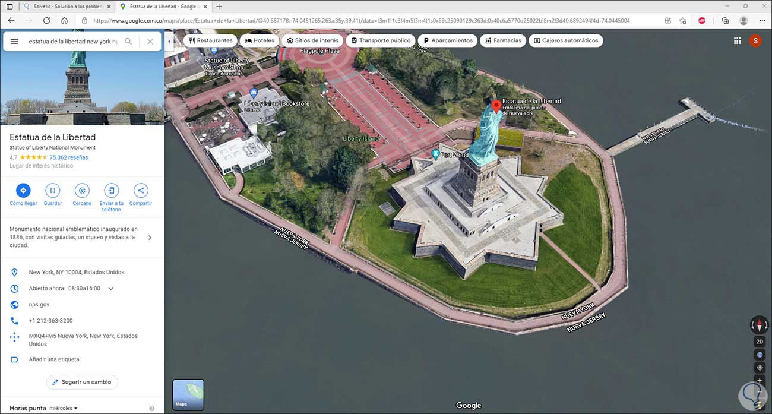This screenshot has width=772, height=414.
Task: Open the Google account avatar S
Action: [755, 40]
